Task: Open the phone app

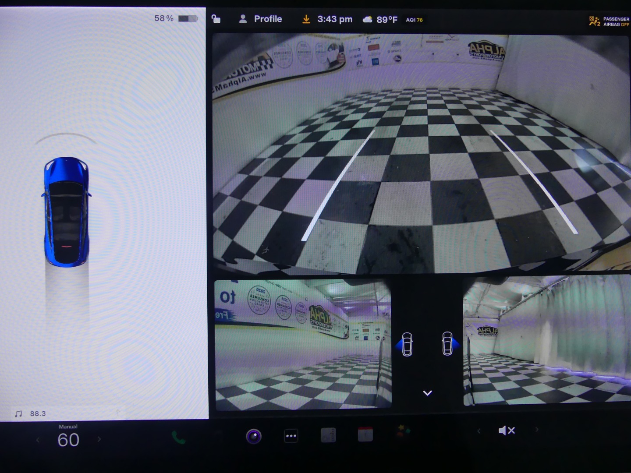Action: (x=178, y=437)
